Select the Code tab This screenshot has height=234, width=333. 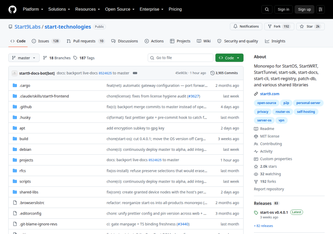coord(18,41)
